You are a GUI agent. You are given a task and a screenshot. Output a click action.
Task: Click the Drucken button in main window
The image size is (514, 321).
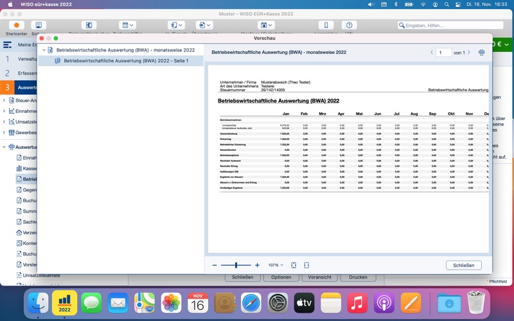click(358, 277)
